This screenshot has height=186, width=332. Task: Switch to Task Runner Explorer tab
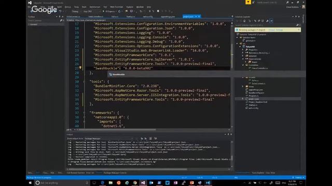pyautogui.click(x=76, y=173)
